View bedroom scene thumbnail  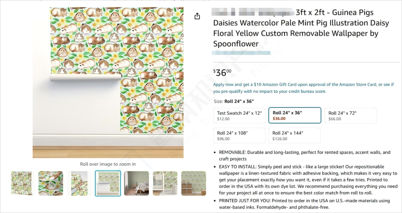click(136, 183)
